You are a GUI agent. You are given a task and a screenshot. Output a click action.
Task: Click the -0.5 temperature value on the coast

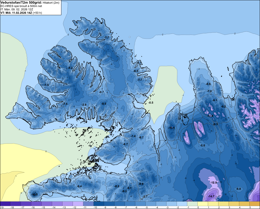(151, 103)
